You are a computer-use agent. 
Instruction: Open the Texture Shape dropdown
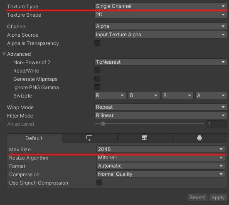coord(161,15)
